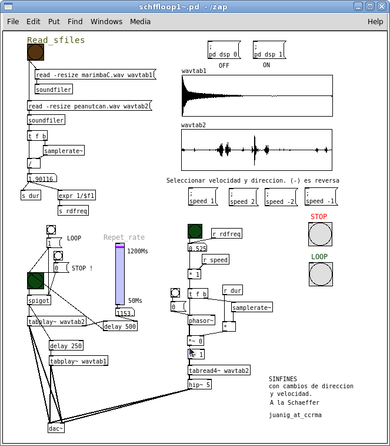Click the read -resize marimbaC.wav message
The image size is (390, 446).
pos(94,75)
